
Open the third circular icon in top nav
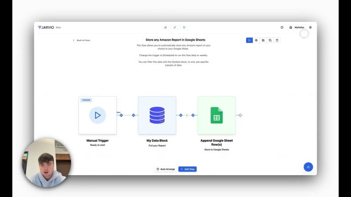pyautogui.click(x=184, y=27)
